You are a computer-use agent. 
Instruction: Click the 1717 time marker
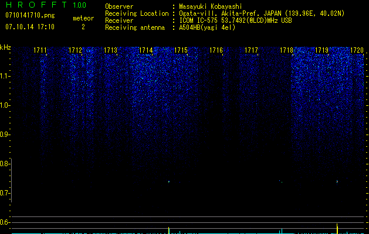pyautogui.click(x=251, y=50)
